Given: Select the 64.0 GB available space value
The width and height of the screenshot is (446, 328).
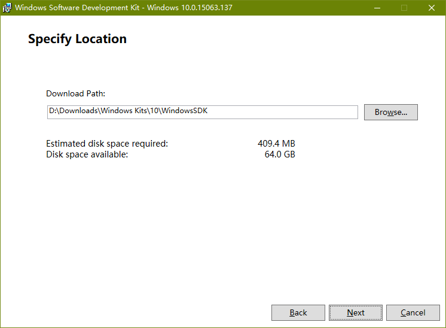Looking at the screenshot, I should coord(280,154).
